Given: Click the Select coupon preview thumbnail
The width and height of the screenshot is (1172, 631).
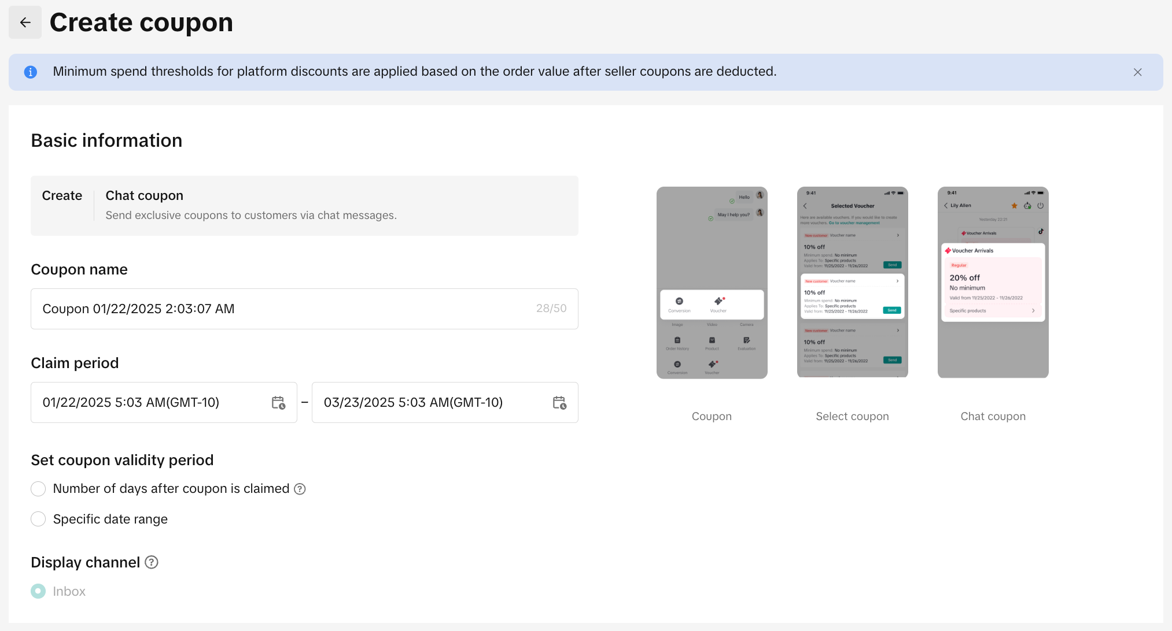Looking at the screenshot, I should click(x=852, y=283).
